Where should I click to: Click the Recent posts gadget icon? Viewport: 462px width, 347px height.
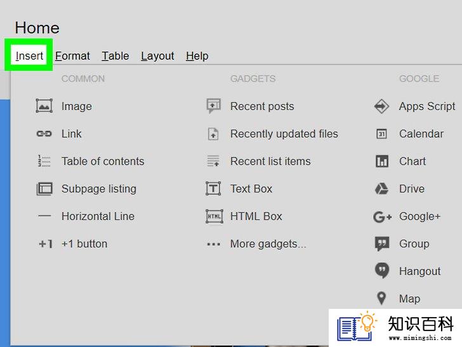pos(214,106)
